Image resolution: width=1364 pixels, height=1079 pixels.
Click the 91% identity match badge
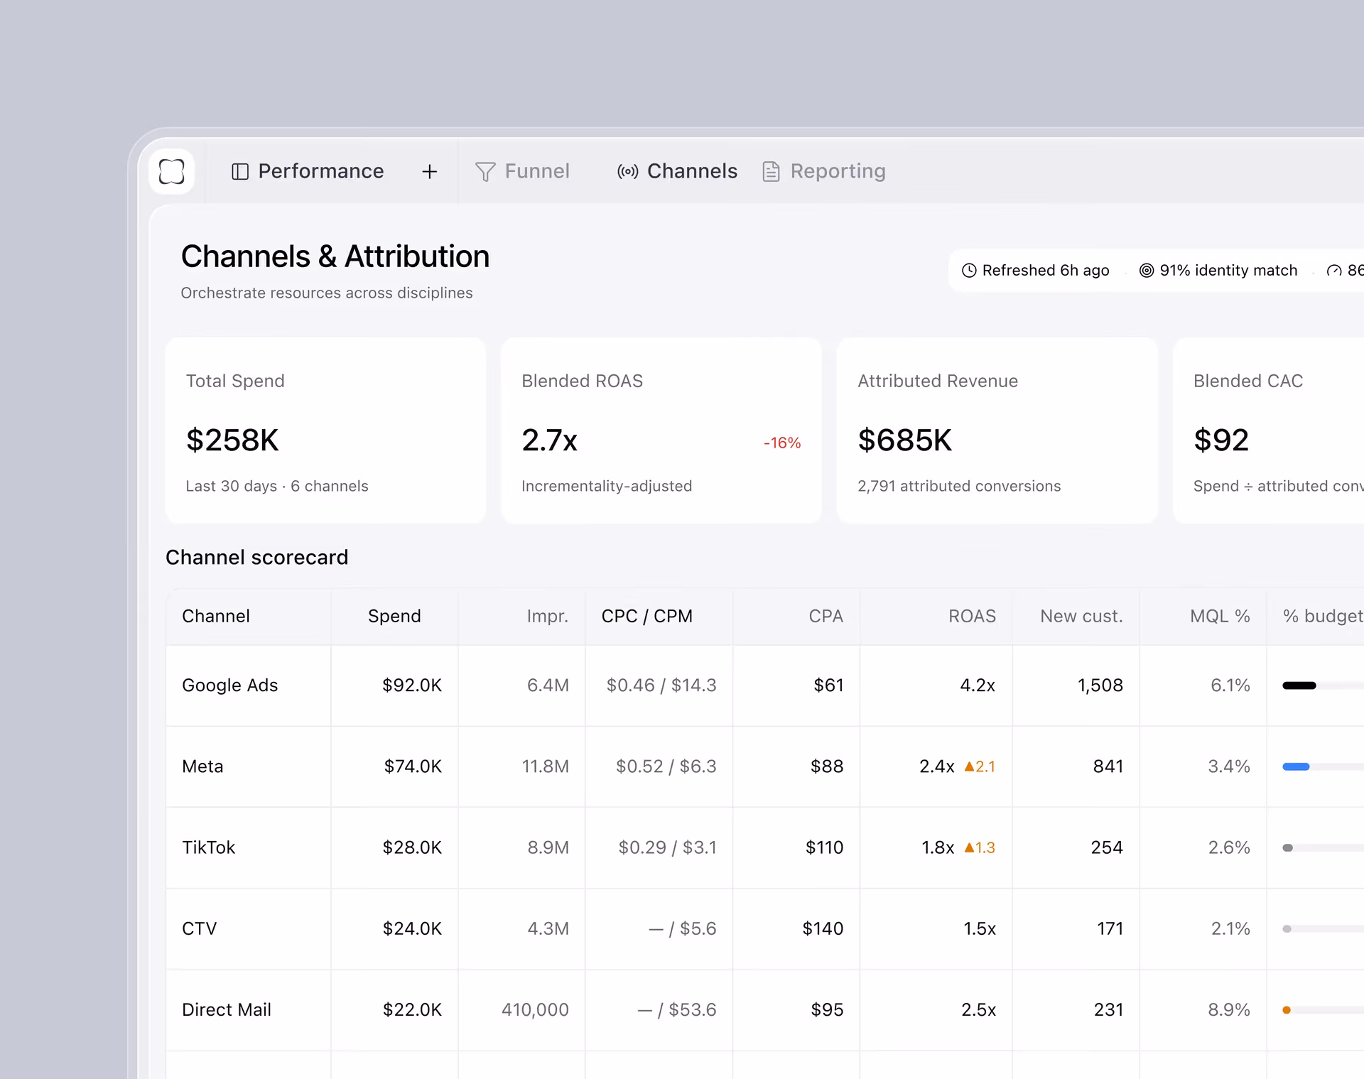(x=1218, y=271)
